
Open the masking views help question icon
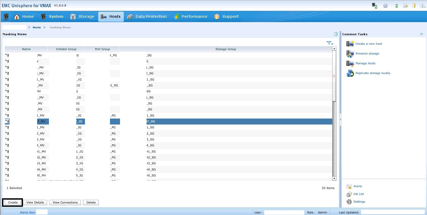(x=336, y=34)
